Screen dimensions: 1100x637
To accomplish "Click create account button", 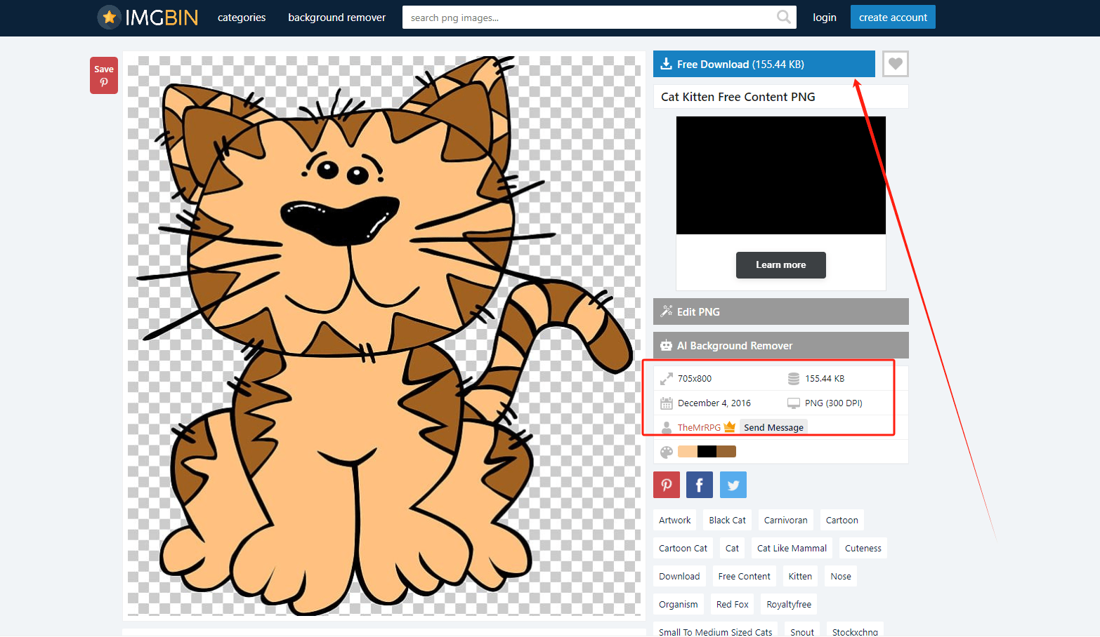I will (x=892, y=18).
